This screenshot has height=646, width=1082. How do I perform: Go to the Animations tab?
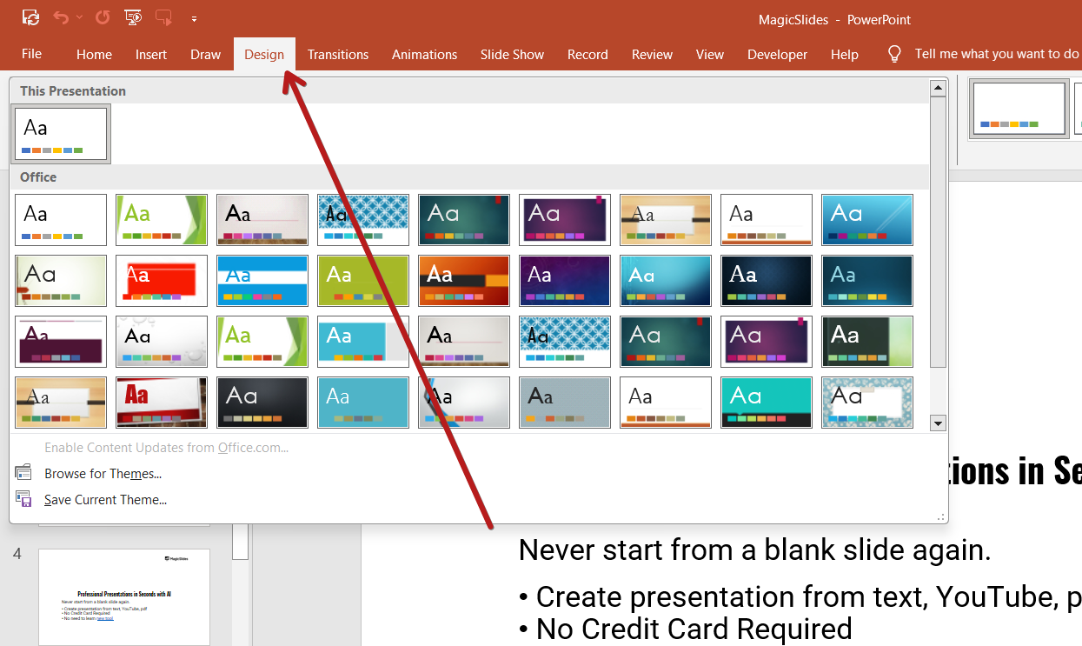[x=425, y=54]
